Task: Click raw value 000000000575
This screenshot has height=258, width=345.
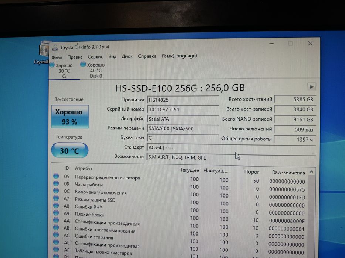Action: pyautogui.click(x=287, y=189)
